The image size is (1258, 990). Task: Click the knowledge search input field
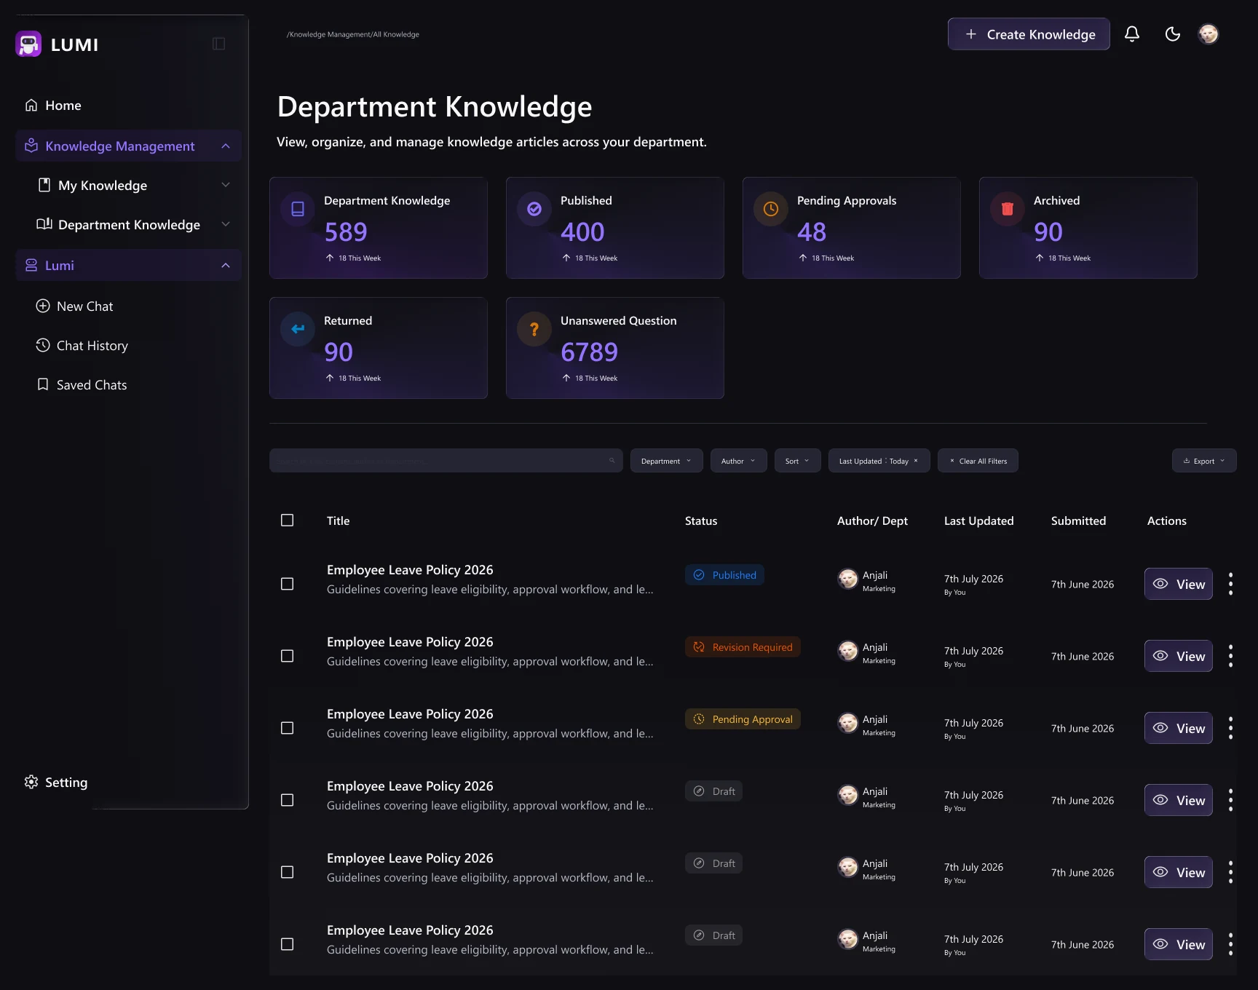point(446,461)
